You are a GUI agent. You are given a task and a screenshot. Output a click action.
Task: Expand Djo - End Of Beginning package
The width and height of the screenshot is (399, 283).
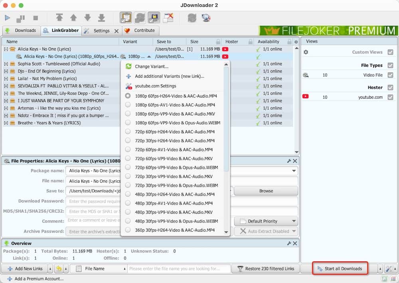[6, 71]
